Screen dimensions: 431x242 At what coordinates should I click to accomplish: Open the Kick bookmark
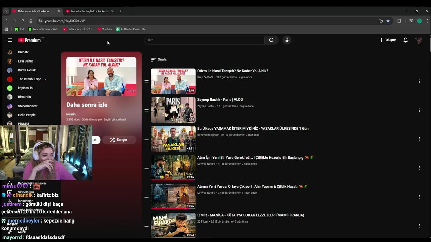click(x=20, y=29)
